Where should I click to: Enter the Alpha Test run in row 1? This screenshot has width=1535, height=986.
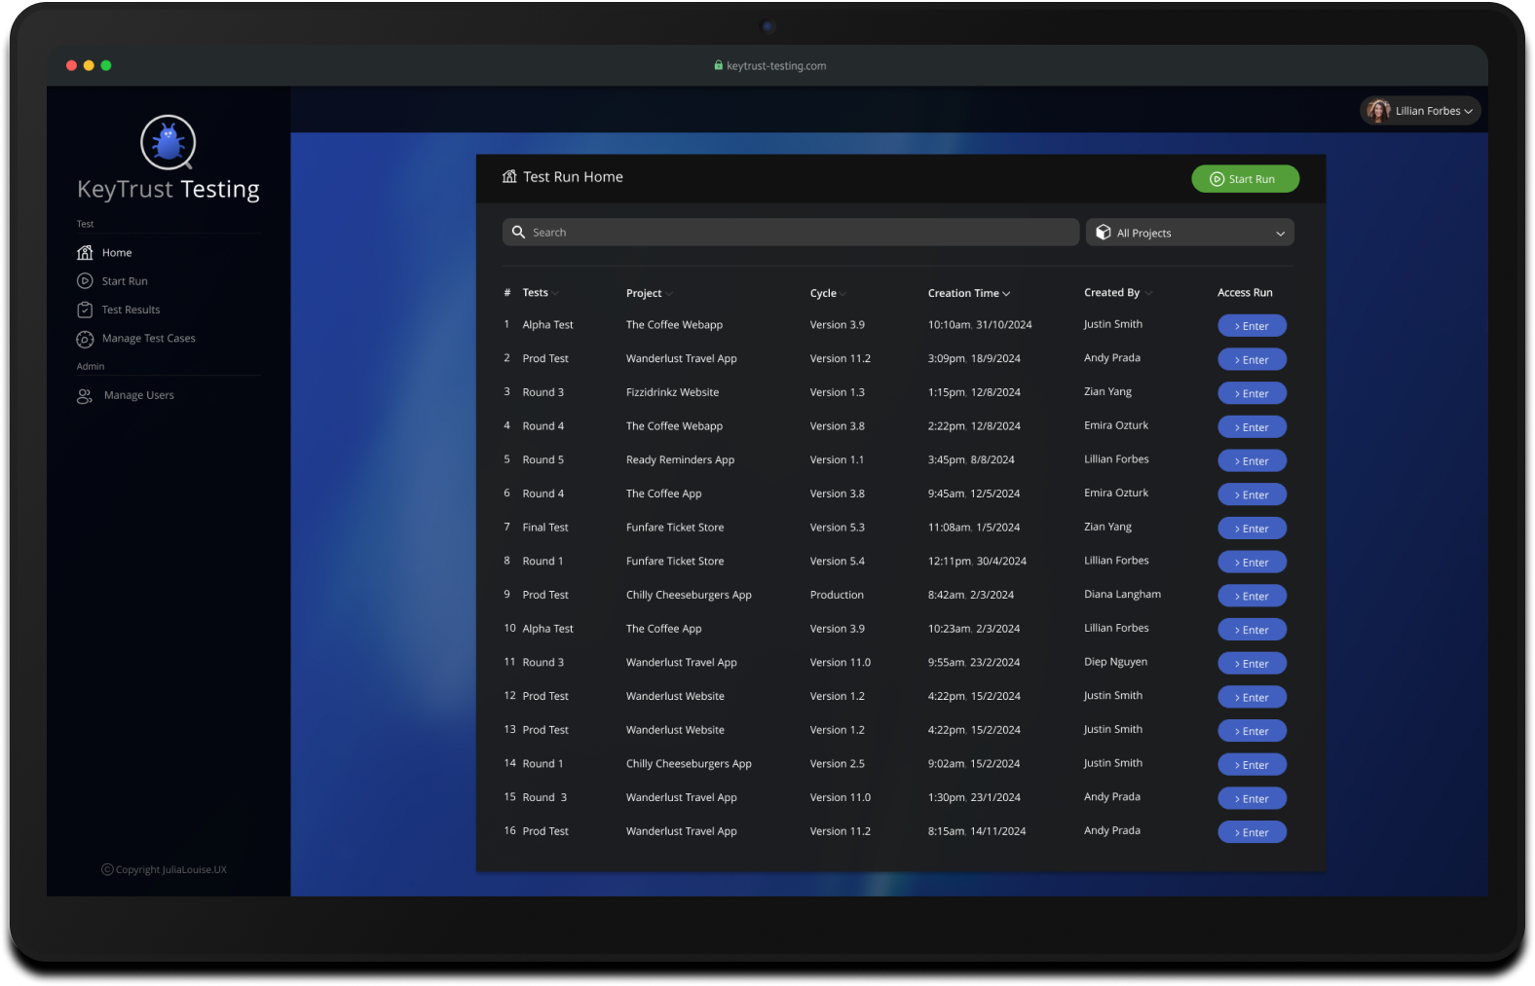pyautogui.click(x=1252, y=326)
